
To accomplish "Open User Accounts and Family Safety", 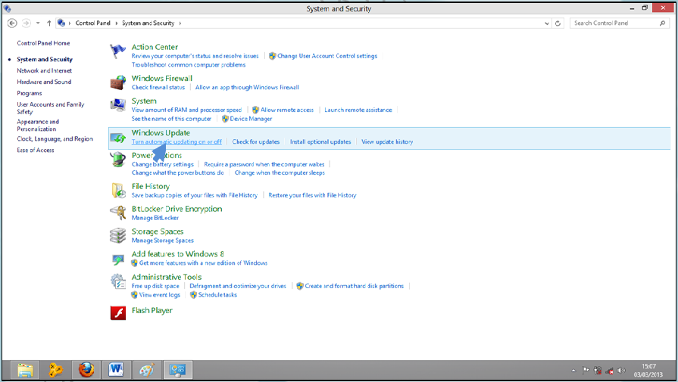I will [50, 108].
